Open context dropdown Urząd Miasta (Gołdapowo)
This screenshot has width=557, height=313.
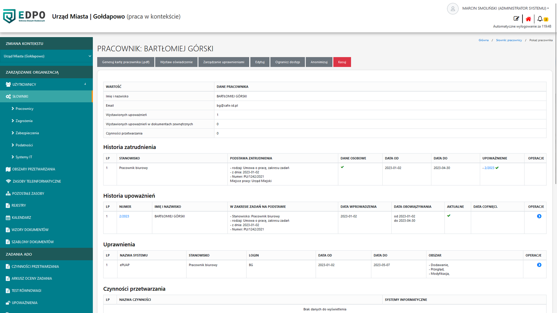46,56
